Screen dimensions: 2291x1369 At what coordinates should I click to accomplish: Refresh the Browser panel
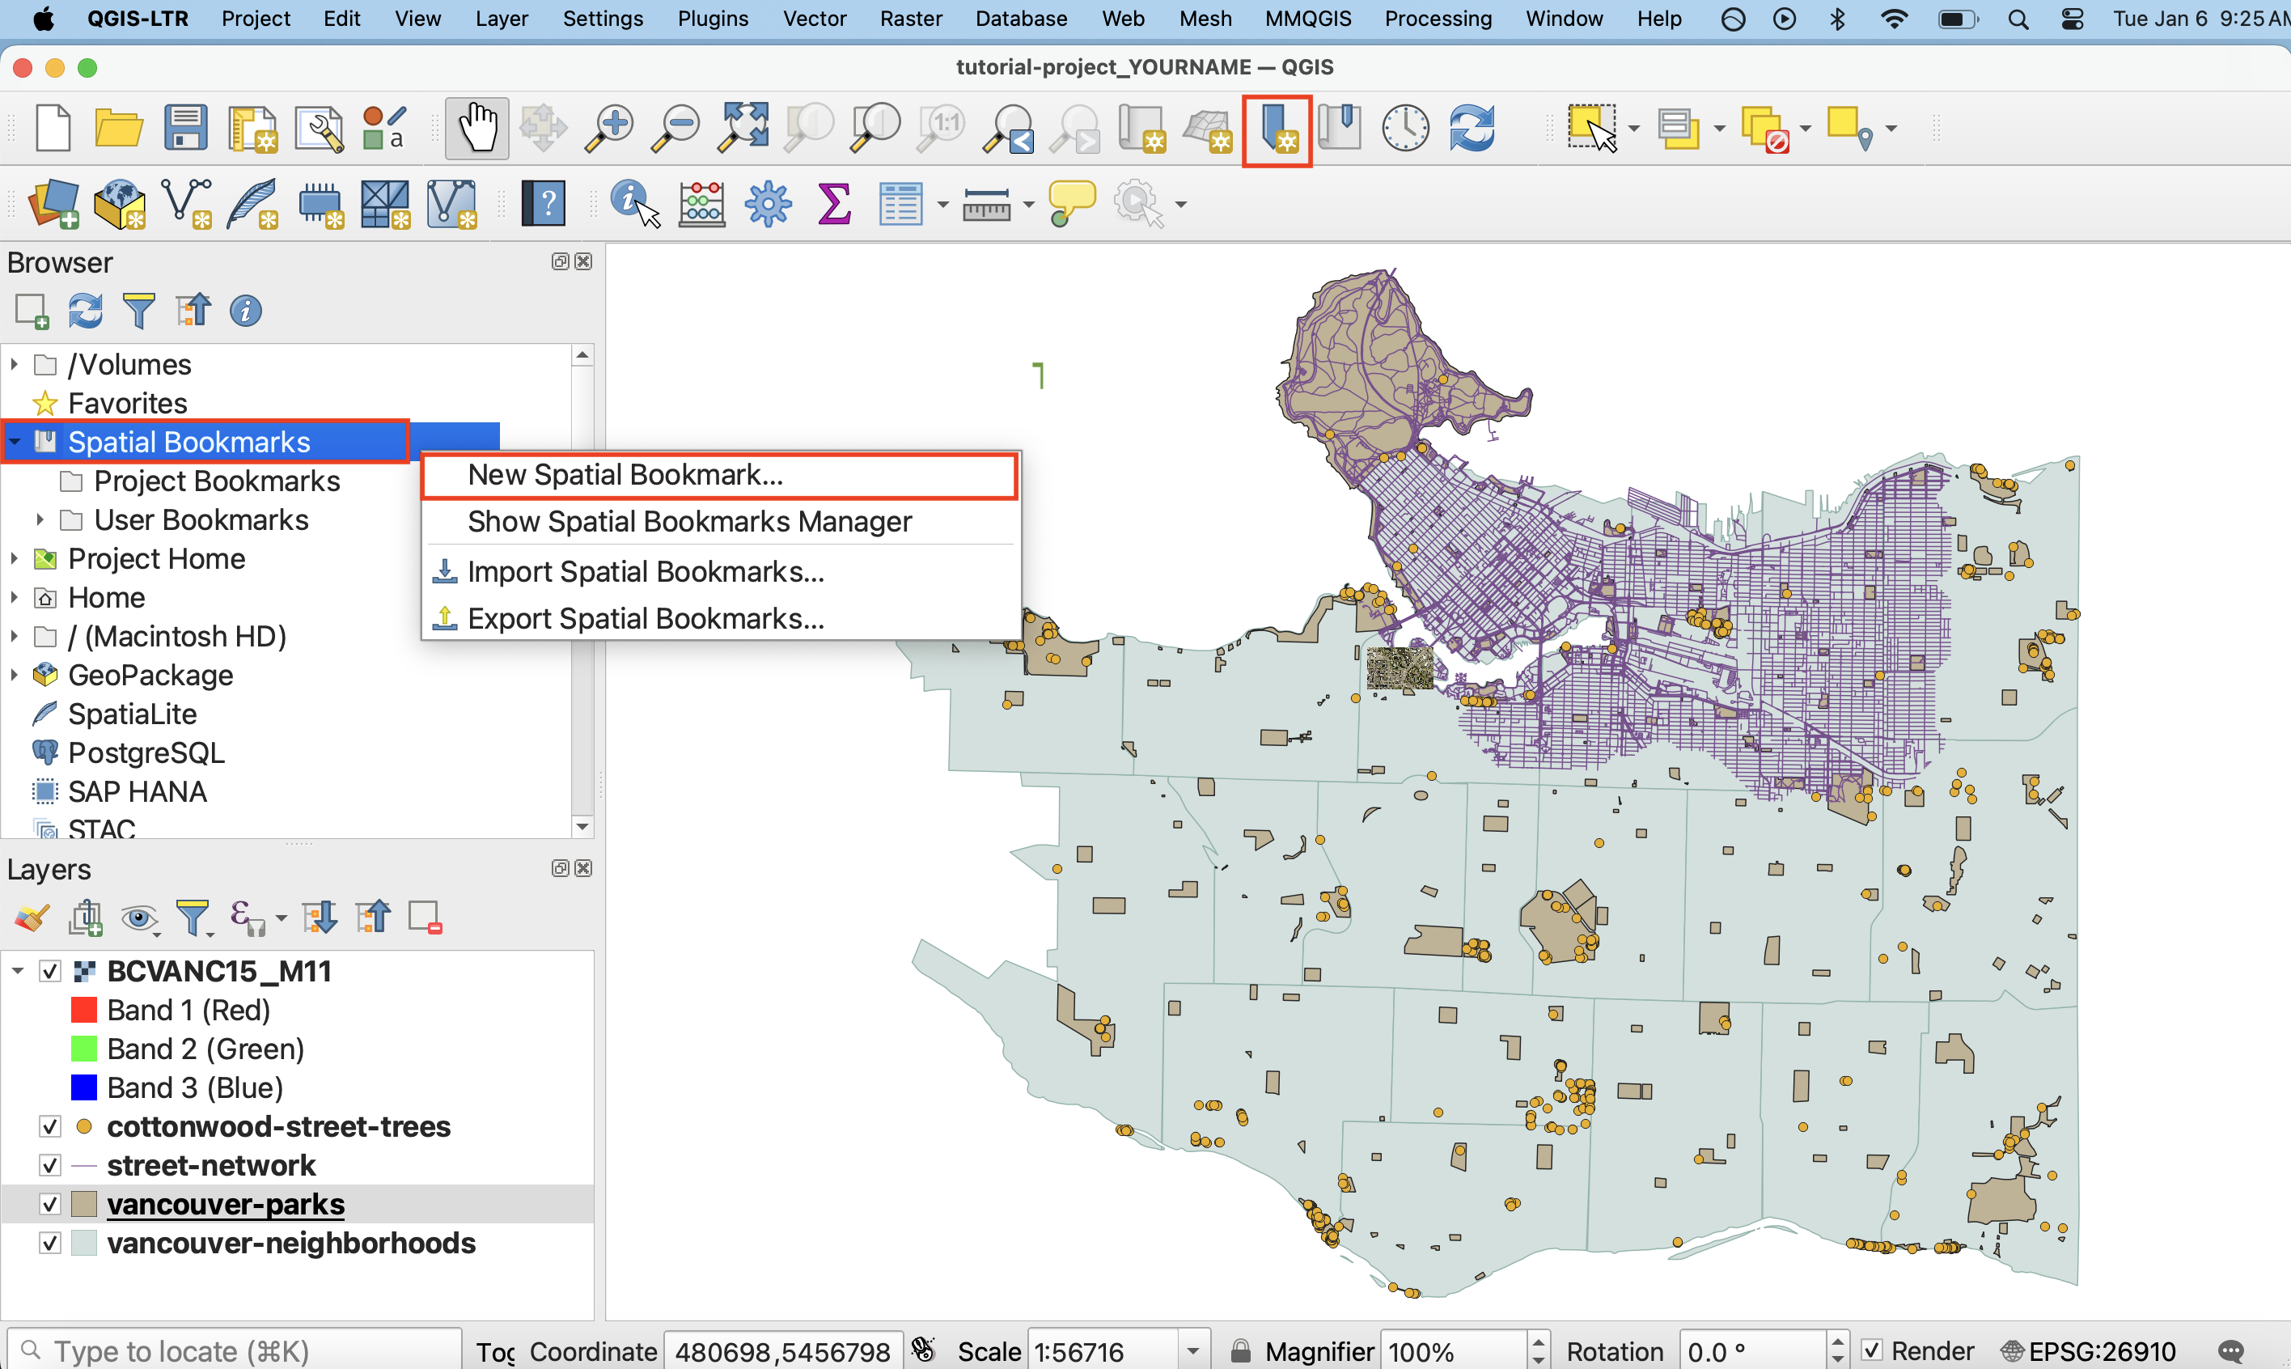[85, 311]
